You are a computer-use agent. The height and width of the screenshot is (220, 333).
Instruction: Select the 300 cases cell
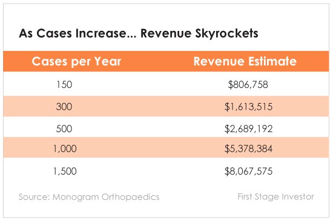64,107
